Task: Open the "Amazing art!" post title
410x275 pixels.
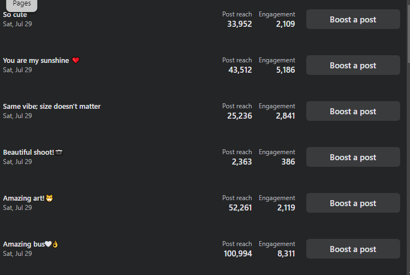Action: pos(23,198)
